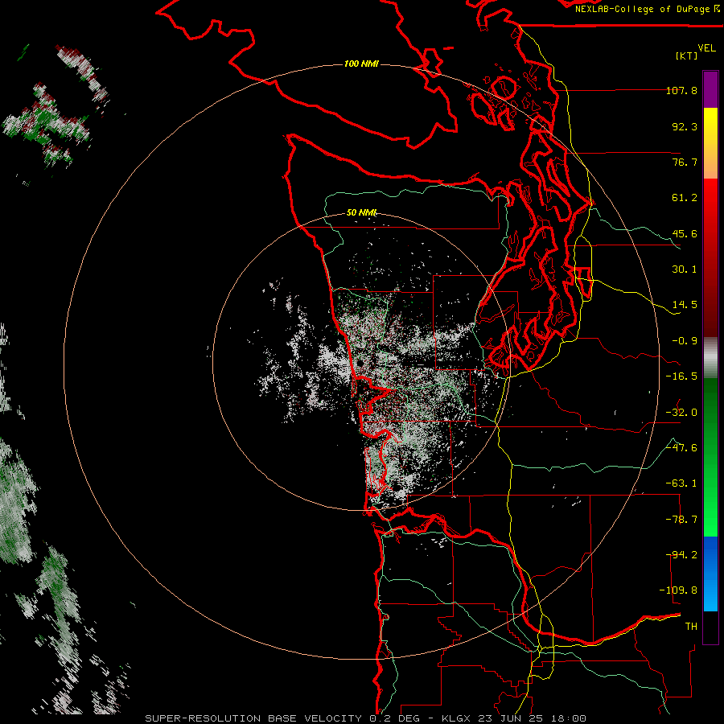
Task: Click the Super-Resolution Base Velocity caption
Action: (x=366, y=718)
